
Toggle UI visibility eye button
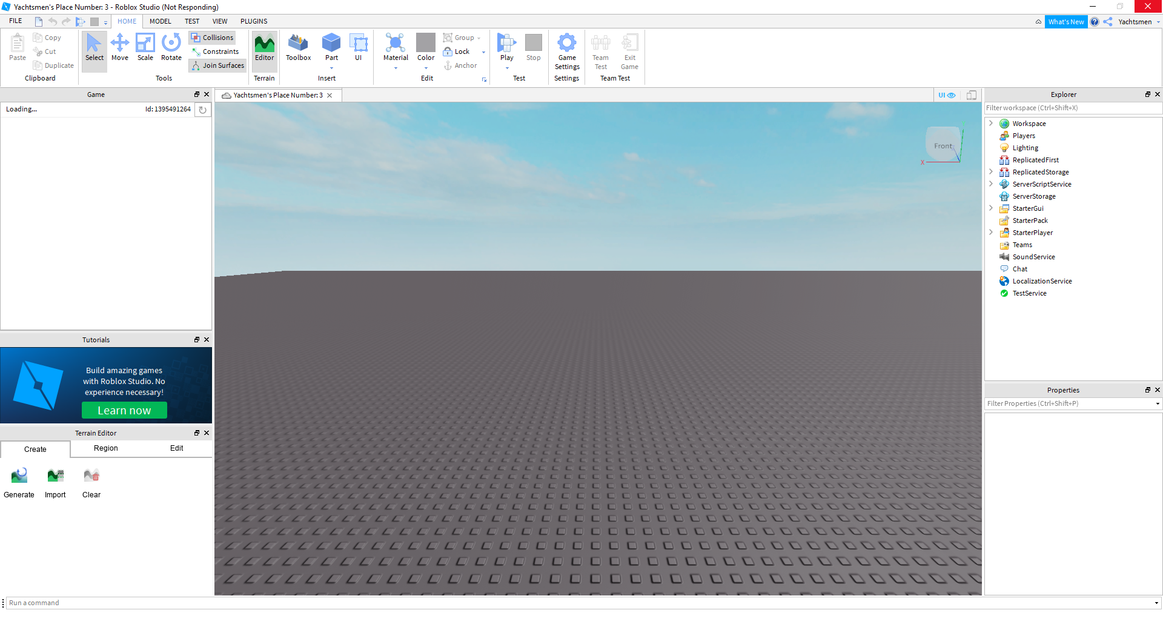pyautogui.click(x=947, y=95)
